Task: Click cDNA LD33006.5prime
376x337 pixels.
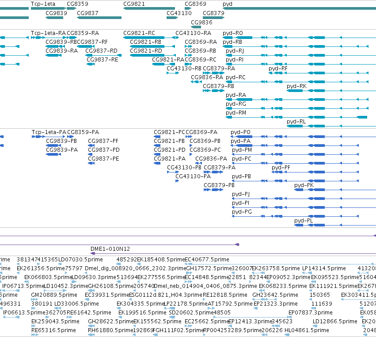Action: point(76,304)
